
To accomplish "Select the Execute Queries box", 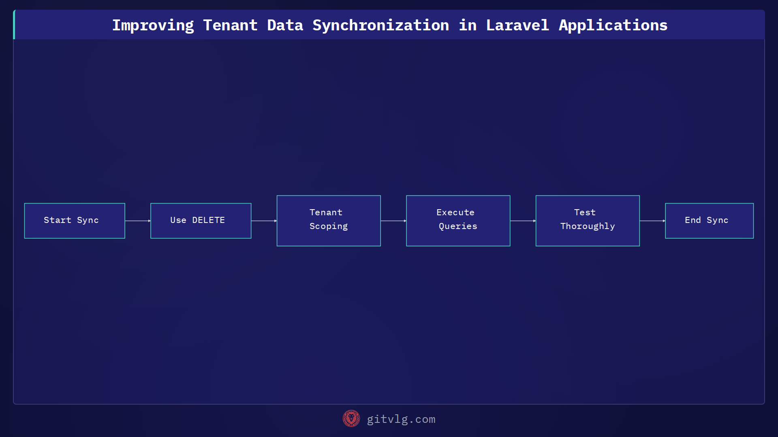I will pyautogui.click(x=458, y=221).
